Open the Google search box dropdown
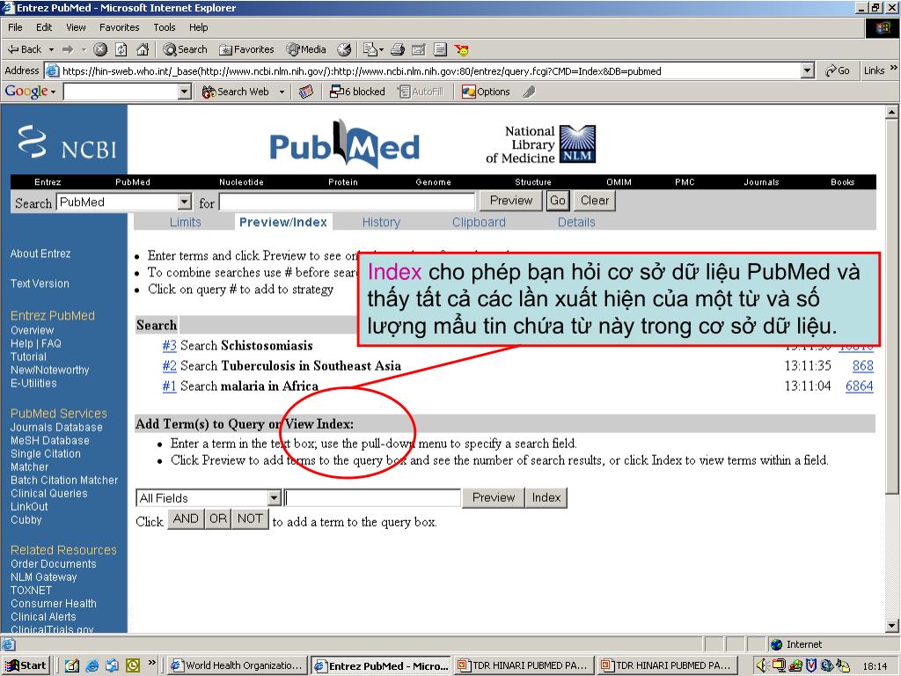 [185, 92]
